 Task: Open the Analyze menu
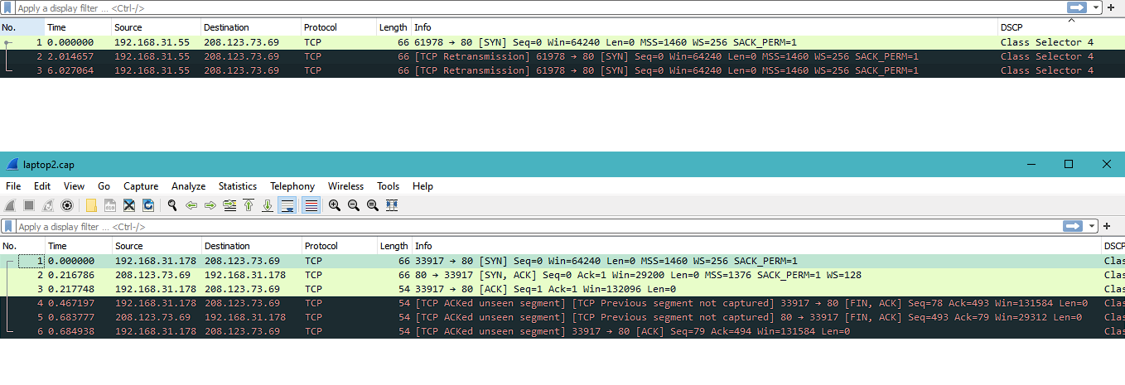[188, 186]
